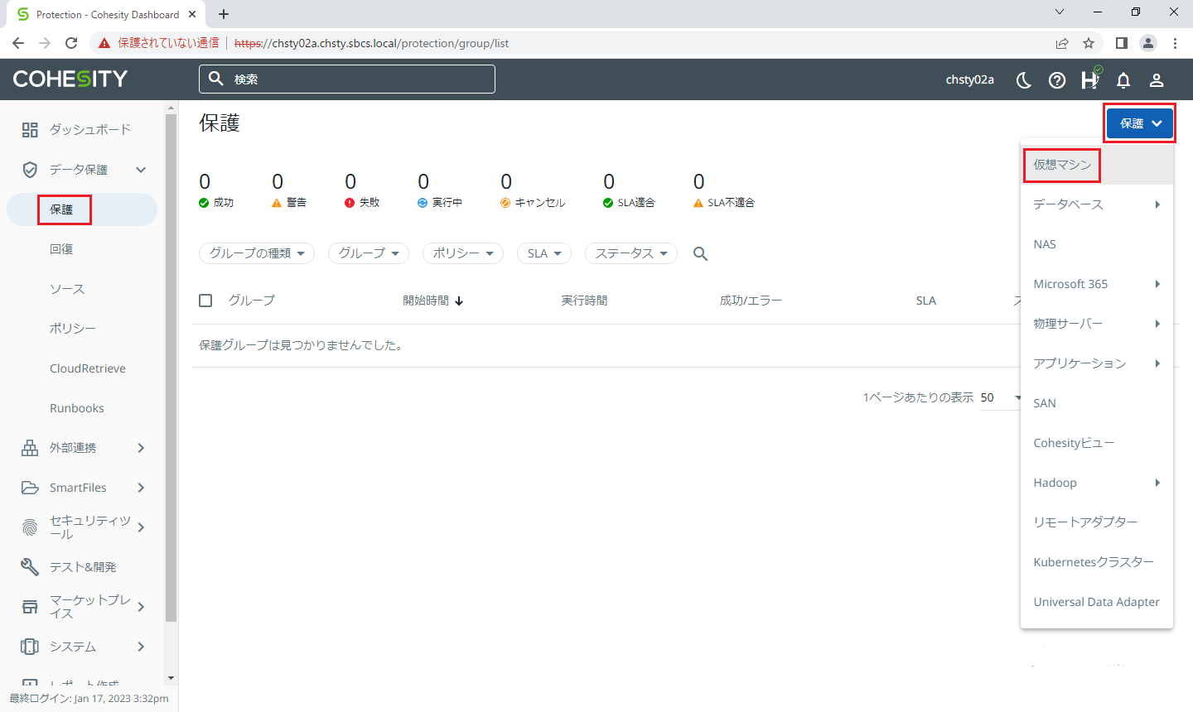
Task: Sort by 開始時間 column header
Action: [x=433, y=301]
